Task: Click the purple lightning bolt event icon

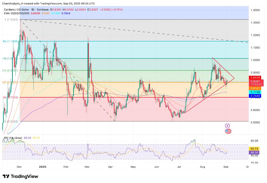Action: (227, 126)
